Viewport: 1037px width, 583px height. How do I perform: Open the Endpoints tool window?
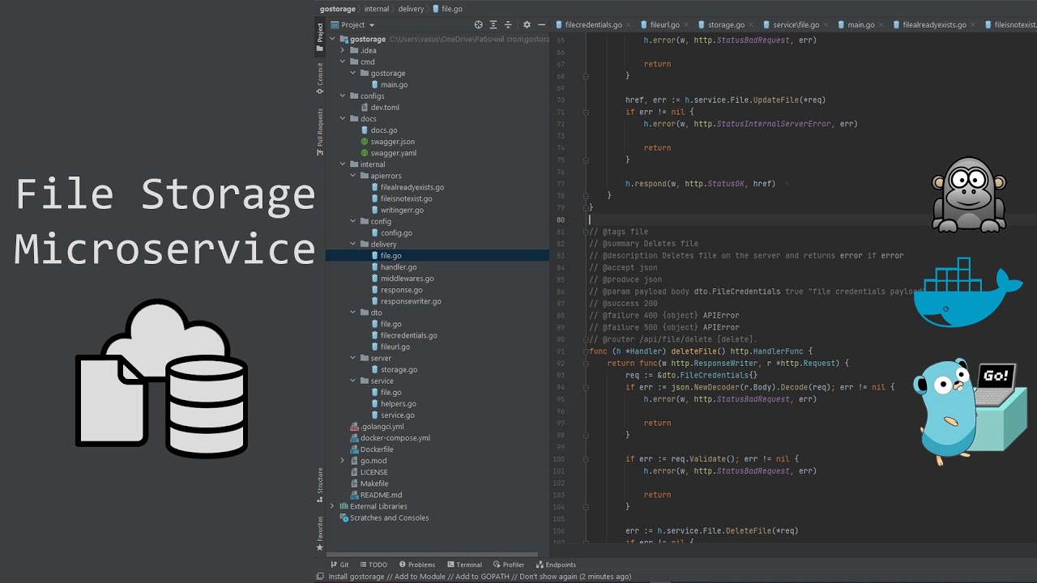coord(556,564)
